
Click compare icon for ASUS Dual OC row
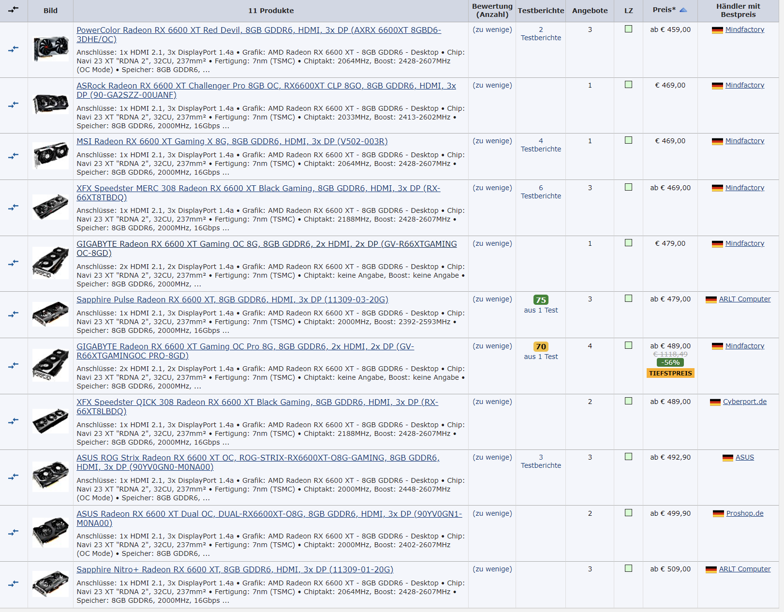[14, 532]
